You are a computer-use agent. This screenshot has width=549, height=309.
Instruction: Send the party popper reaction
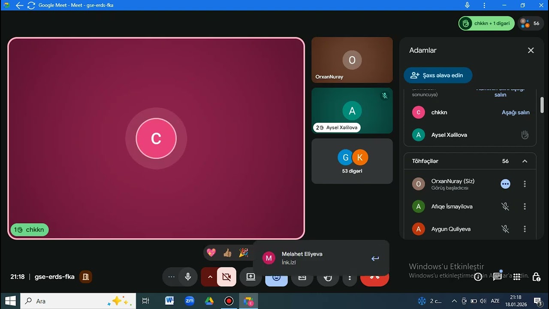click(x=244, y=253)
